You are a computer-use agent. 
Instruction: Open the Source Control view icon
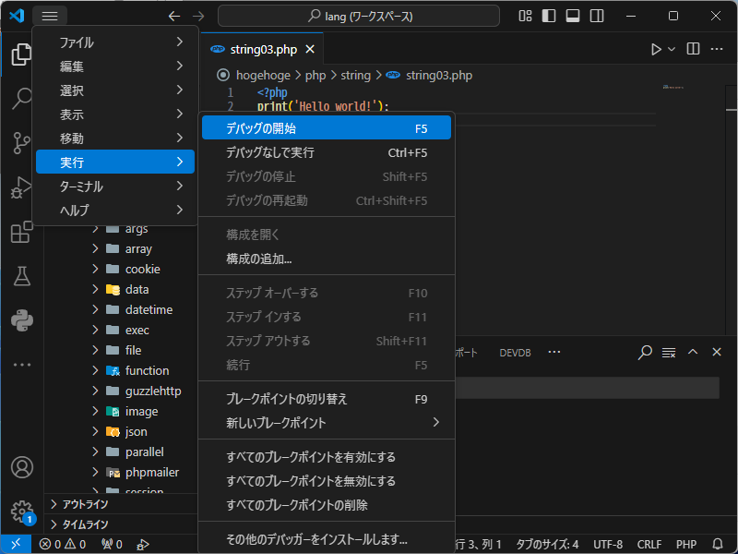click(21, 142)
